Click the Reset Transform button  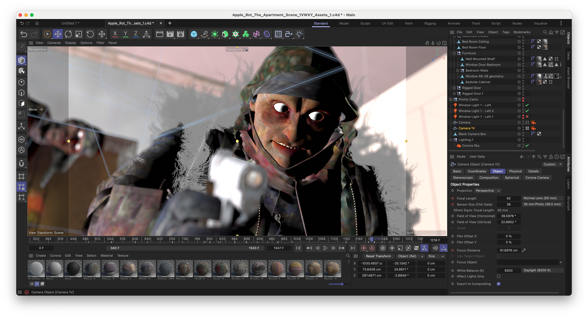tap(378, 256)
